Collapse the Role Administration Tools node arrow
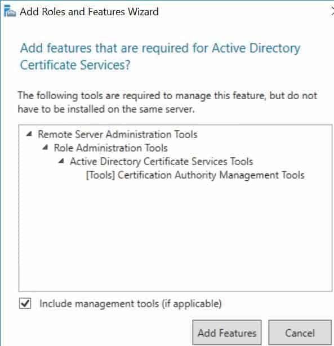 [x=45, y=148]
